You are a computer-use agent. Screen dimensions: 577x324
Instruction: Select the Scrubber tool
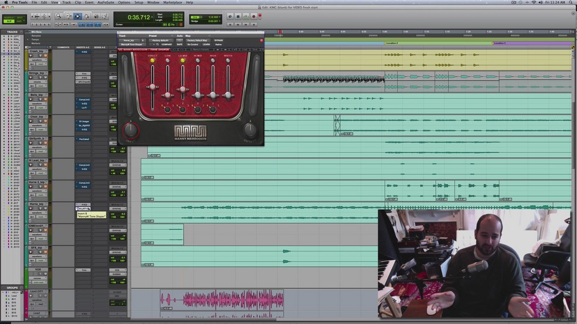pyautogui.click(x=96, y=16)
